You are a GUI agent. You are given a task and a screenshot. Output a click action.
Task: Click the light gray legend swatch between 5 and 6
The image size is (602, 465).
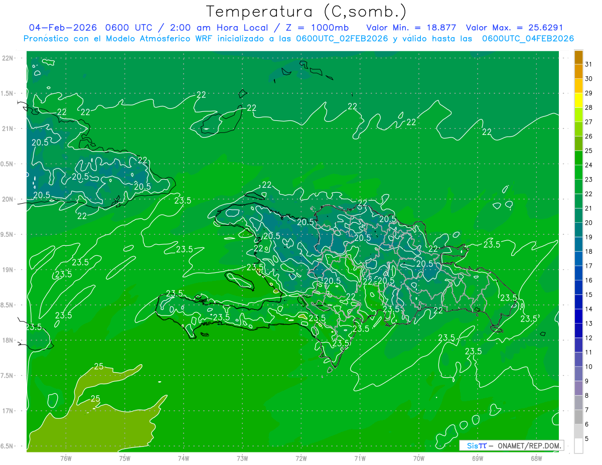578,431
